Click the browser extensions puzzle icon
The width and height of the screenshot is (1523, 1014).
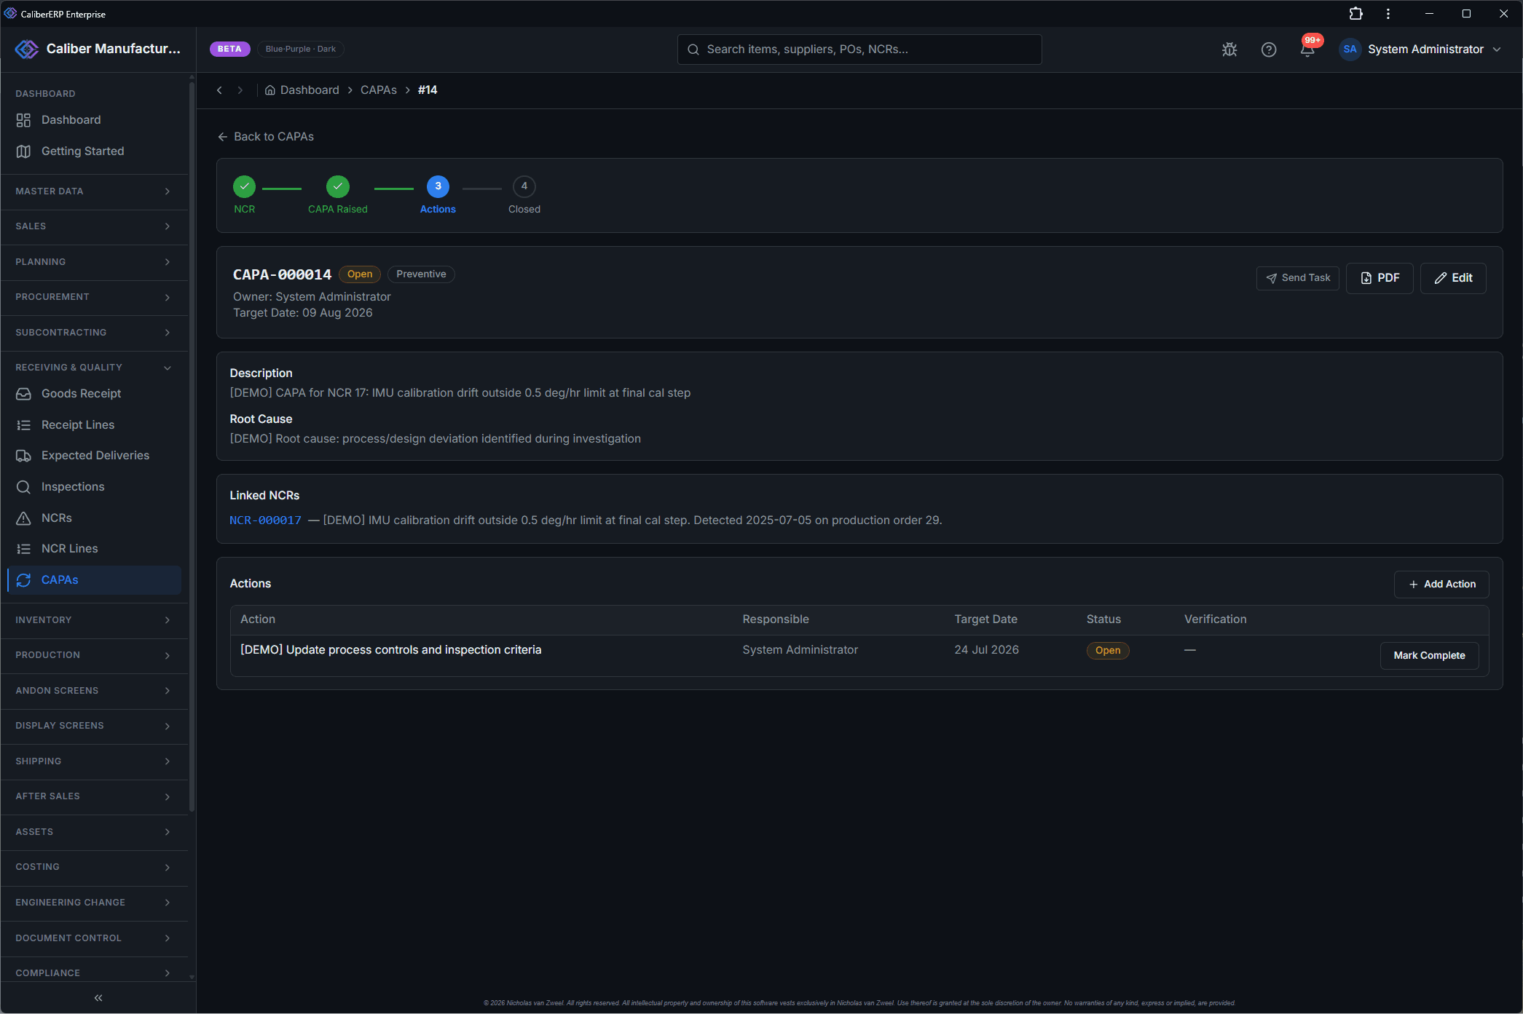click(x=1355, y=14)
